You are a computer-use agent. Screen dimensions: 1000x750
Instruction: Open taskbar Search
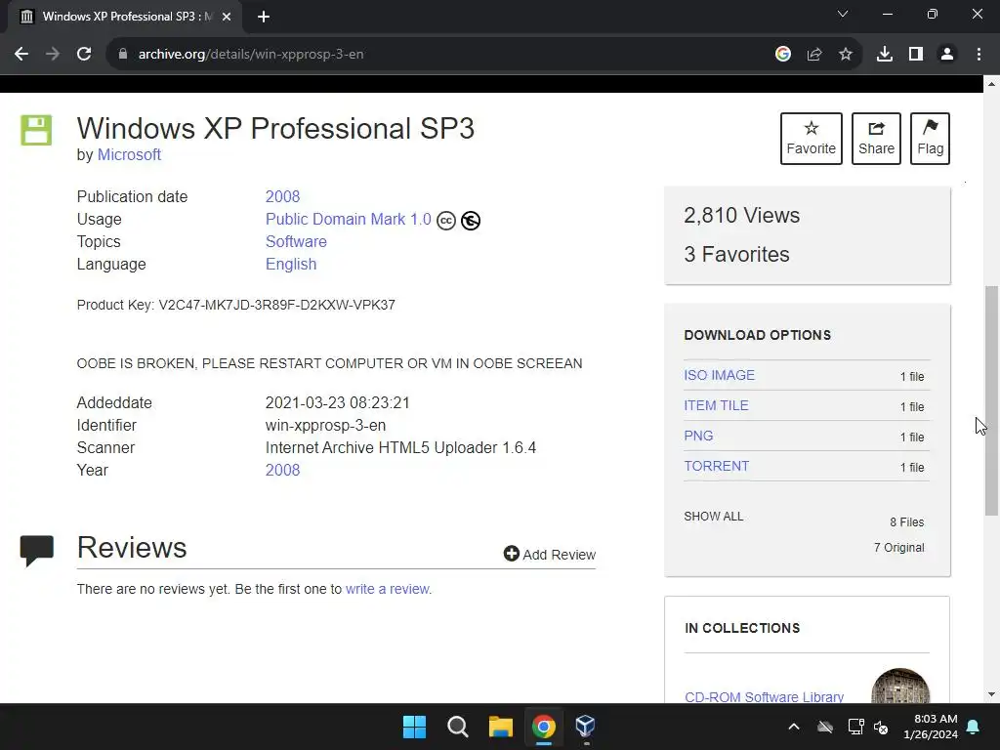(x=457, y=727)
